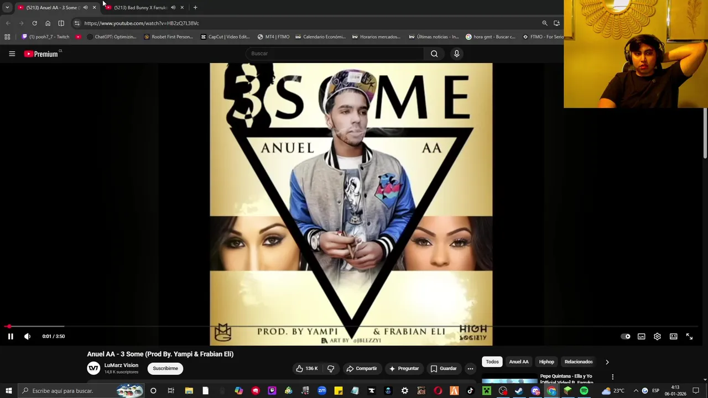Open the hora gmt - Buscar bookmark
The width and height of the screenshot is (708, 398).
(491, 37)
